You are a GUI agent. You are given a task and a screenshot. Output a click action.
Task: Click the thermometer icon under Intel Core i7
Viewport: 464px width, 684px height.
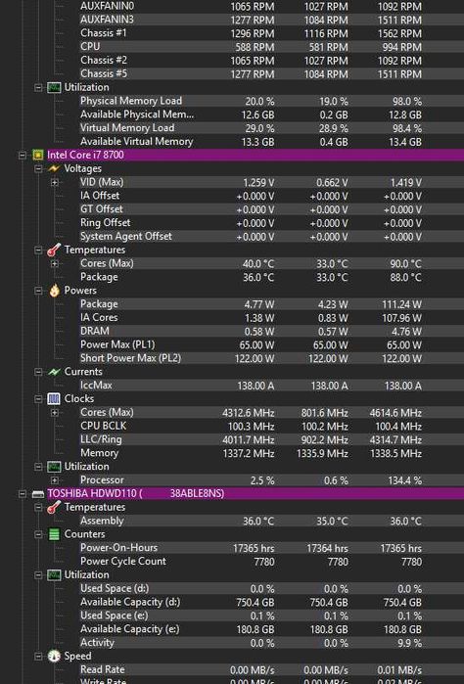click(54, 250)
